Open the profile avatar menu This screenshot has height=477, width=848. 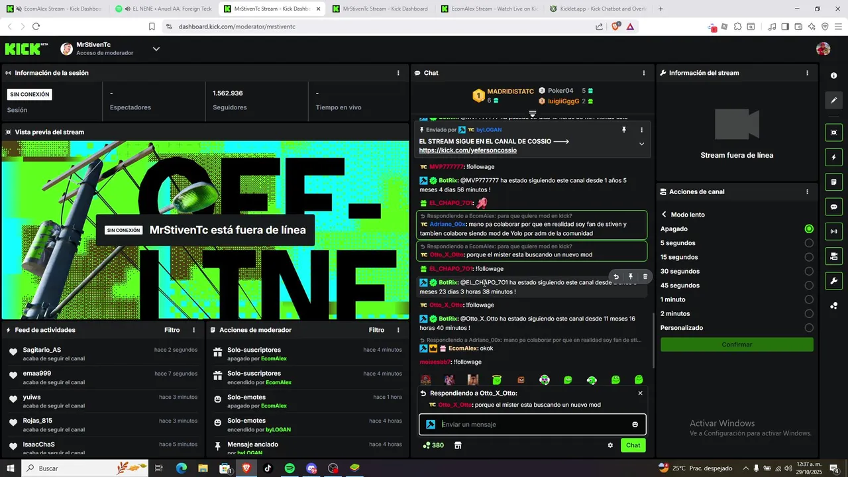tap(823, 49)
